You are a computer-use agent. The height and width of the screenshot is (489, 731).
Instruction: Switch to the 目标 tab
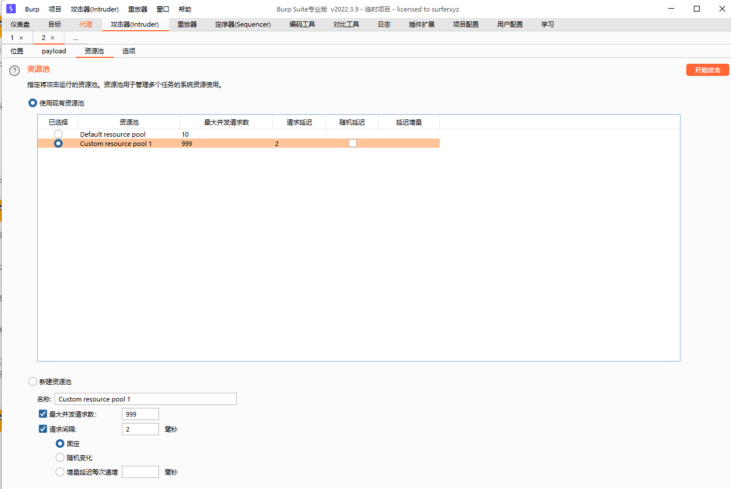(x=55, y=24)
